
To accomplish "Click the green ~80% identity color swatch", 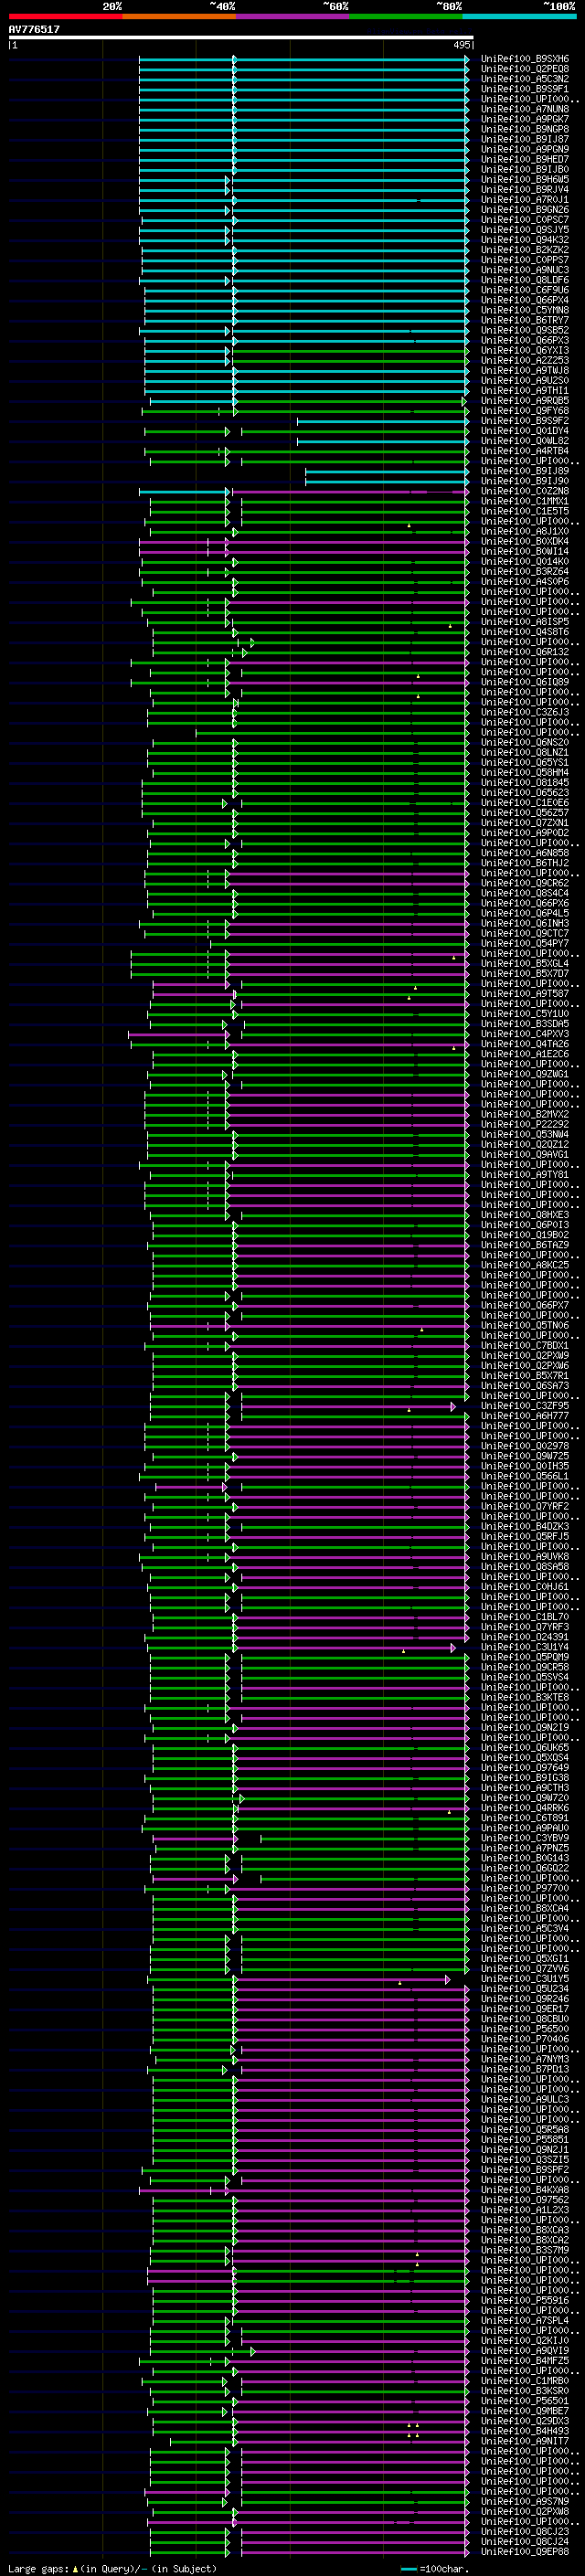I will [x=406, y=16].
